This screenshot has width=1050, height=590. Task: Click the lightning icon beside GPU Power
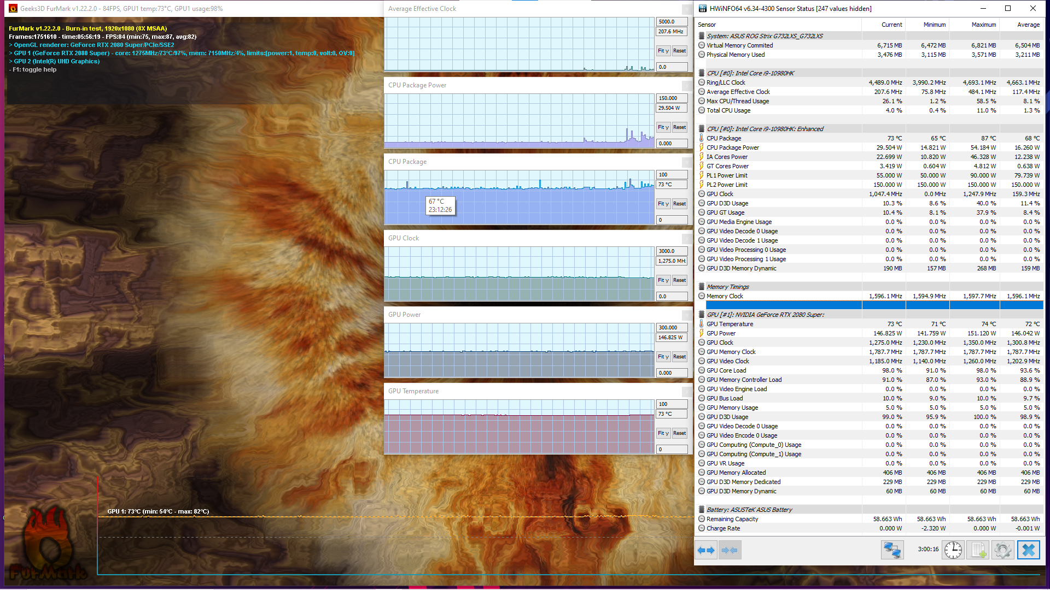[702, 333]
